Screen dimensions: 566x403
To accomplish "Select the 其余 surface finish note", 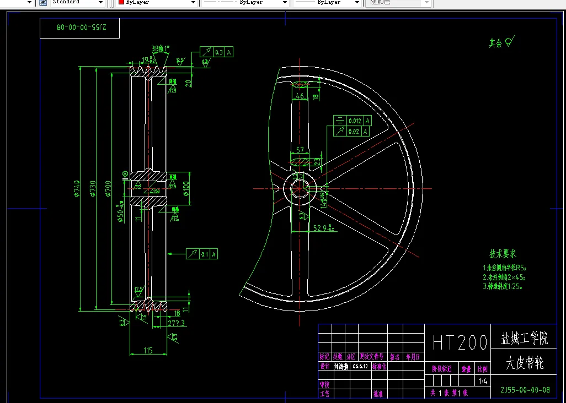I will pos(502,42).
